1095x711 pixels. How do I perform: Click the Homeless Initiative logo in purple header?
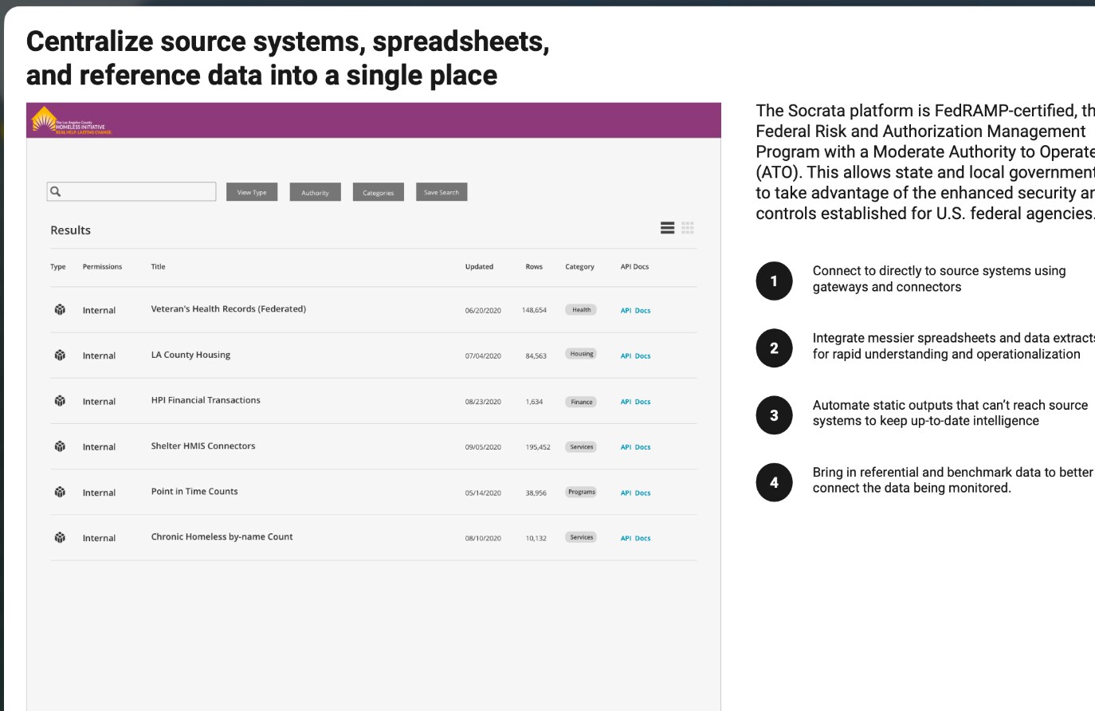(x=71, y=121)
